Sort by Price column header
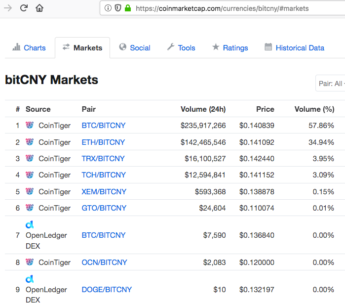The width and height of the screenshot is (345, 307). click(x=265, y=109)
